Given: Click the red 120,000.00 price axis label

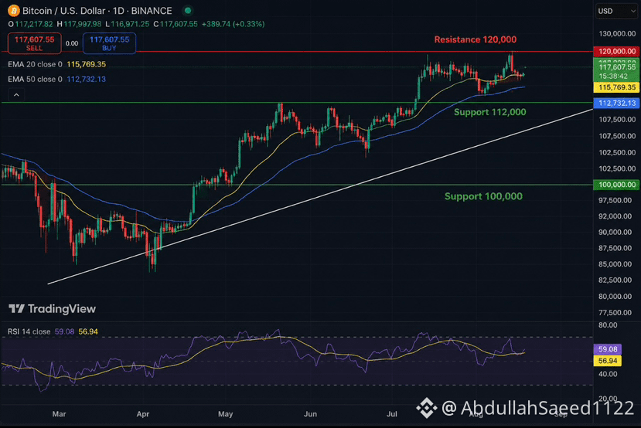Looking at the screenshot, I should coord(616,52).
